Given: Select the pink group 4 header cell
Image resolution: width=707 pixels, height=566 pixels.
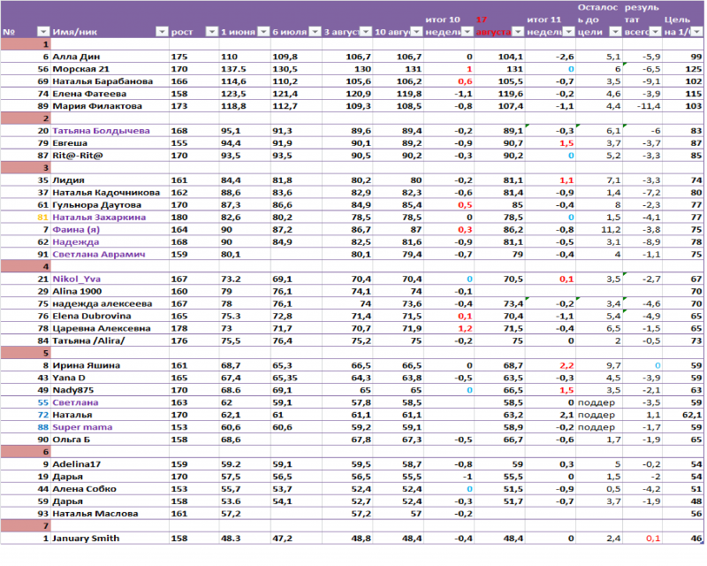Looking at the screenshot, I should point(27,266).
